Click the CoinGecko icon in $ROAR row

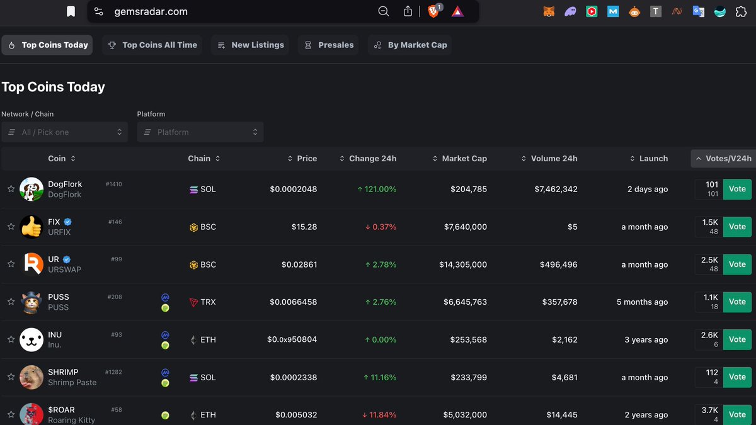coord(165,415)
